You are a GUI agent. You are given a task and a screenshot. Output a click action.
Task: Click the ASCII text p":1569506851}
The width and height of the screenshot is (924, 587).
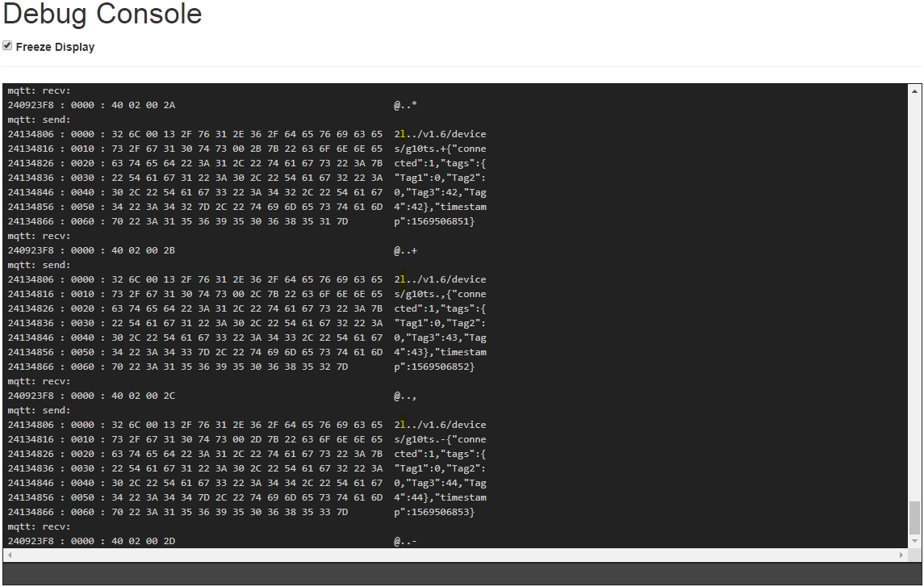[434, 221]
